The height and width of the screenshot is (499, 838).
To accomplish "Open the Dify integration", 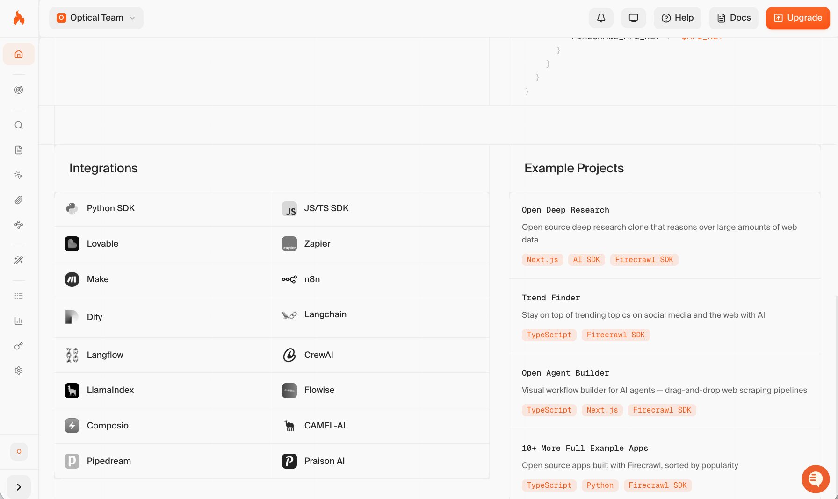I will [x=163, y=317].
